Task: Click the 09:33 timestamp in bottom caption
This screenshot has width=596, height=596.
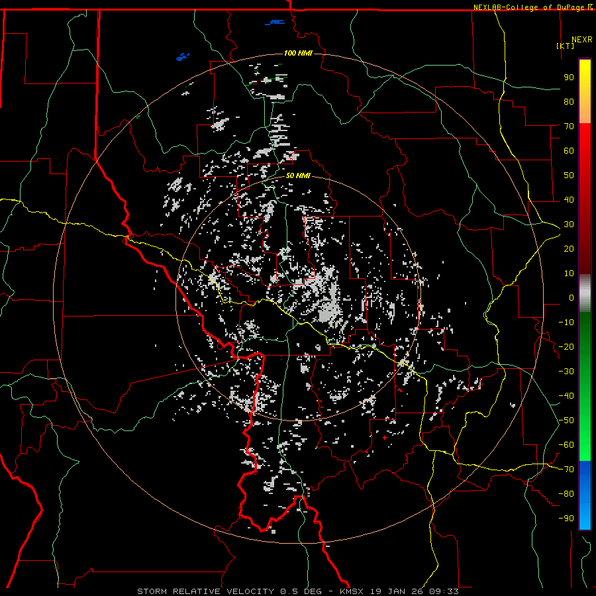Action: [x=444, y=591]
